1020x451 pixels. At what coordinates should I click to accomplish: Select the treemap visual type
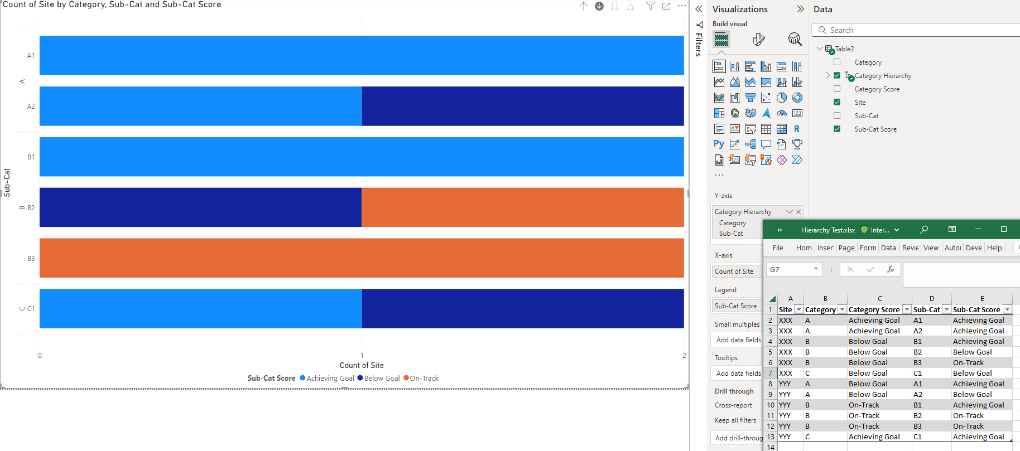(x=719, y=113)
